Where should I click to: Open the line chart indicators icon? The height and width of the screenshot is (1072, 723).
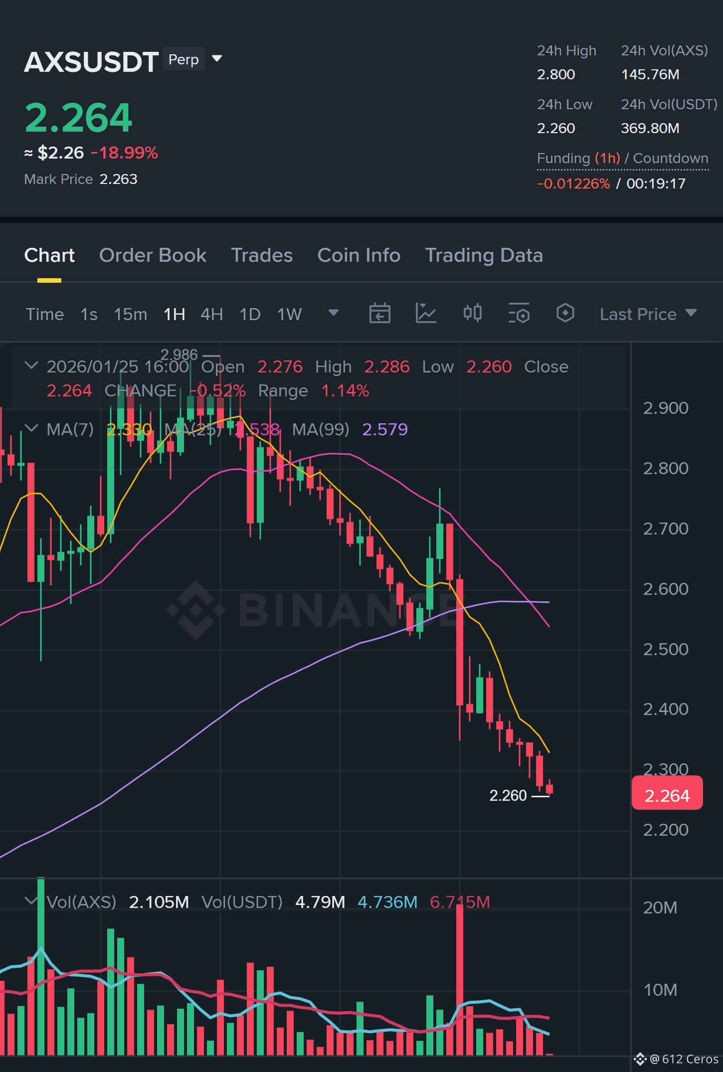pos(426,314)
